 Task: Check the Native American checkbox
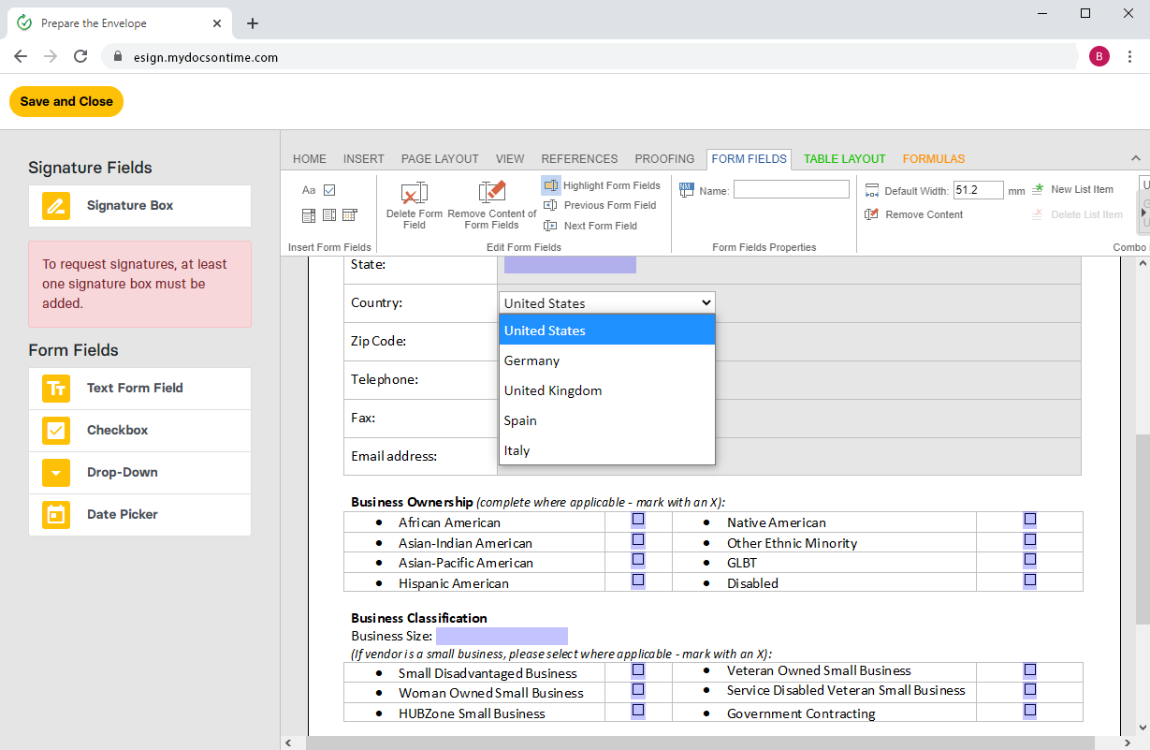pos(1029,520)
